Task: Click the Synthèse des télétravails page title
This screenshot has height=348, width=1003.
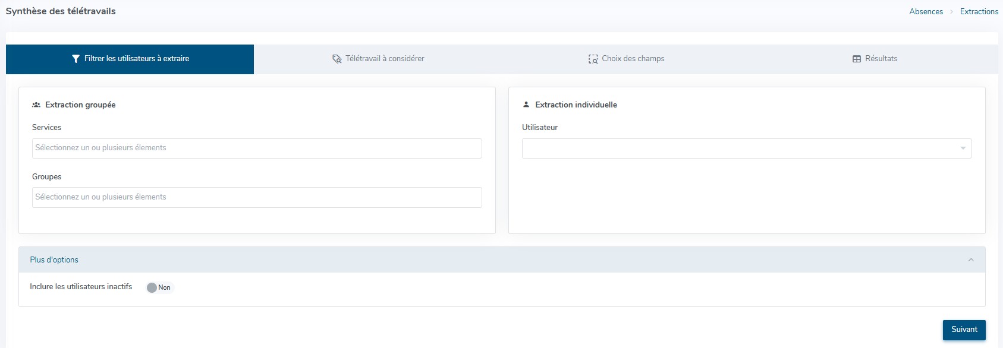Action: coord(61,11)
